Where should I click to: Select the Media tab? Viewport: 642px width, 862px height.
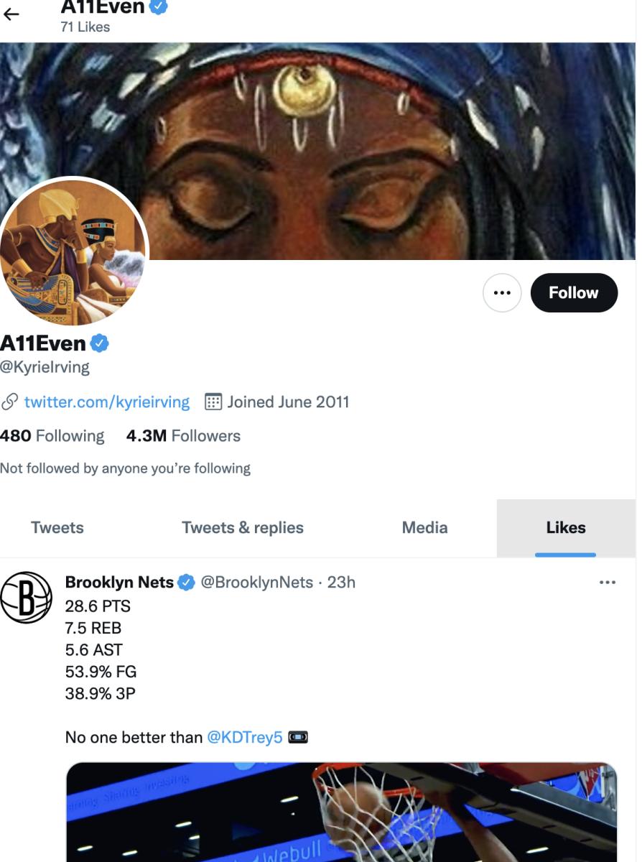click(x=424, y=528)
